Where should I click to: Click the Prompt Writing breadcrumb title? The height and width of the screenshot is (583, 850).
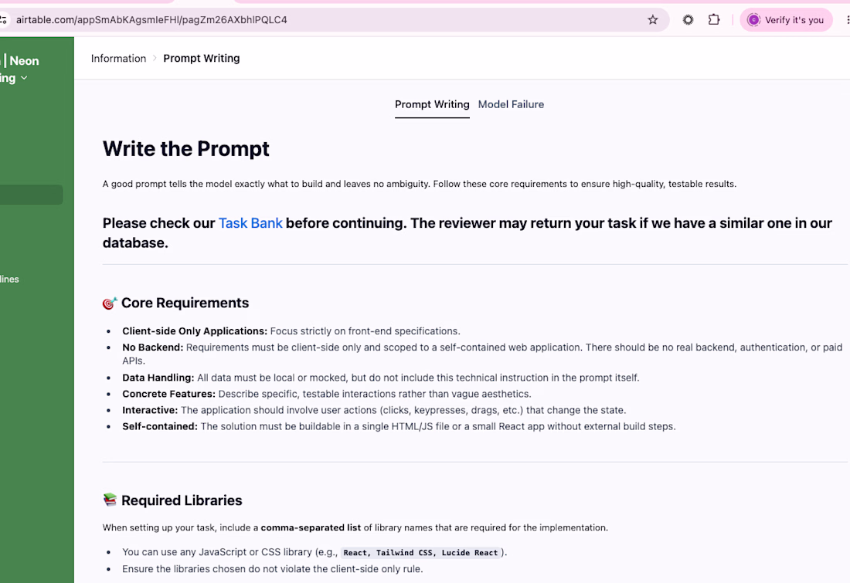tap(201, 59)
